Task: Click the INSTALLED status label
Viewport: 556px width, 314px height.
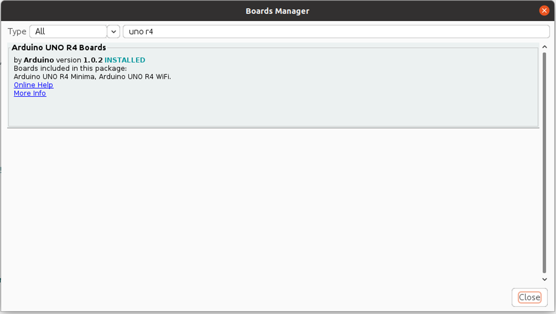Action: point(125,60)
